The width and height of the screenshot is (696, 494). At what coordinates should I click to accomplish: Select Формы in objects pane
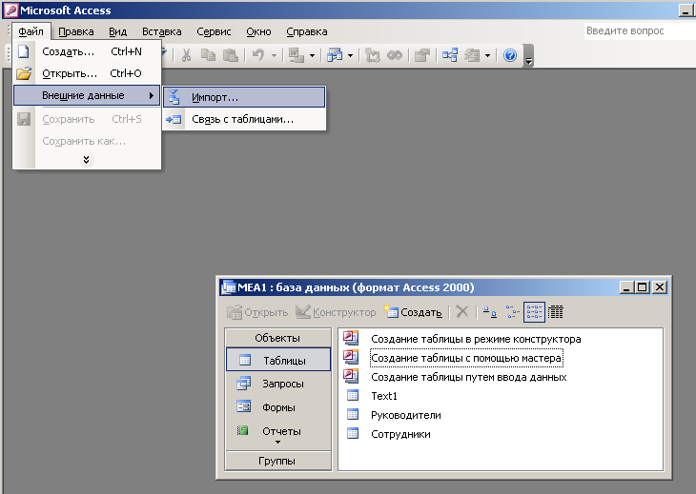coord(278,407)
